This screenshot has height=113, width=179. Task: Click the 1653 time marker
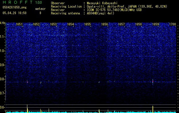[x=53, y=24]
